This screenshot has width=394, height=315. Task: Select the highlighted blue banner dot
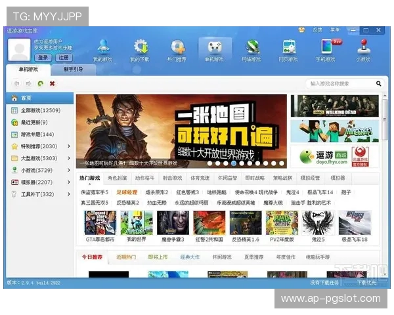pyautogui.click(x=234, y=163)
